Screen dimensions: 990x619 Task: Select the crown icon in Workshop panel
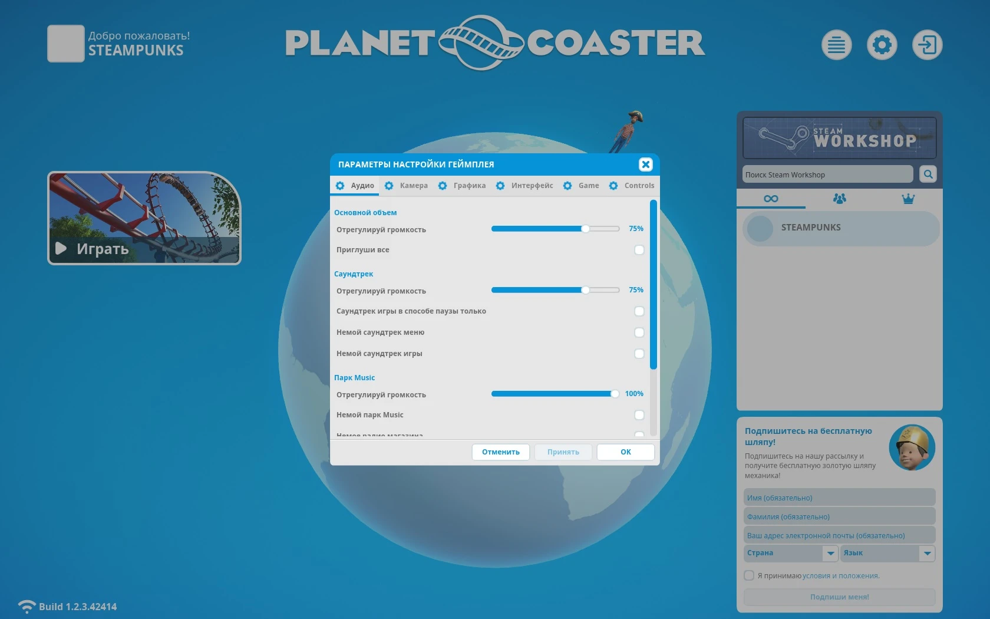(907, 199)
